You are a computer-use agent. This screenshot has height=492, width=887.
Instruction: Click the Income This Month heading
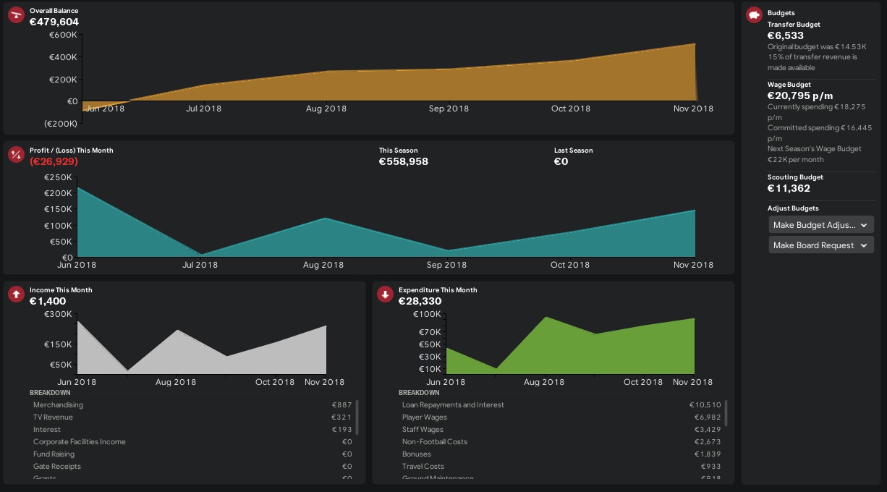[61, 290]
